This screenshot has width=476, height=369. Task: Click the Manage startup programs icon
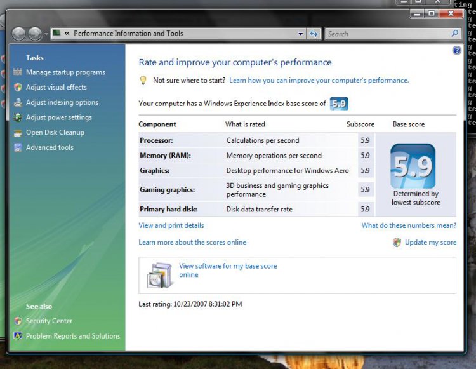18,72
